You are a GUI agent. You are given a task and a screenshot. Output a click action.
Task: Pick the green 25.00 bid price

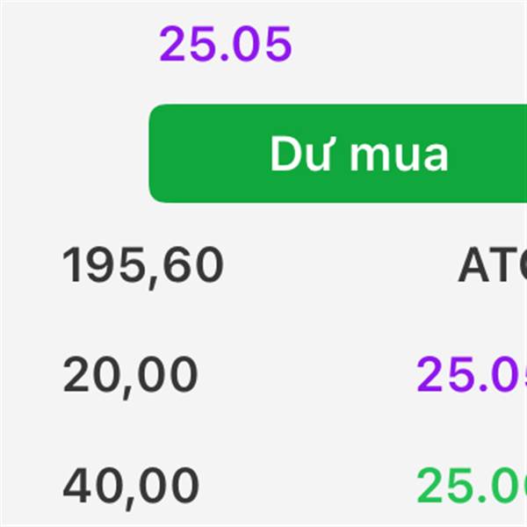click(x=472, y=485)
